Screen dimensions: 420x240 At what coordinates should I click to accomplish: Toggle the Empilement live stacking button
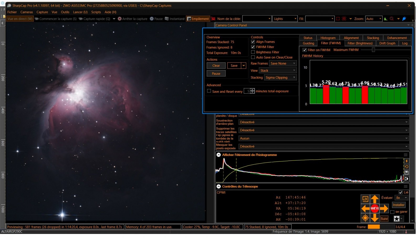[198, 19]
